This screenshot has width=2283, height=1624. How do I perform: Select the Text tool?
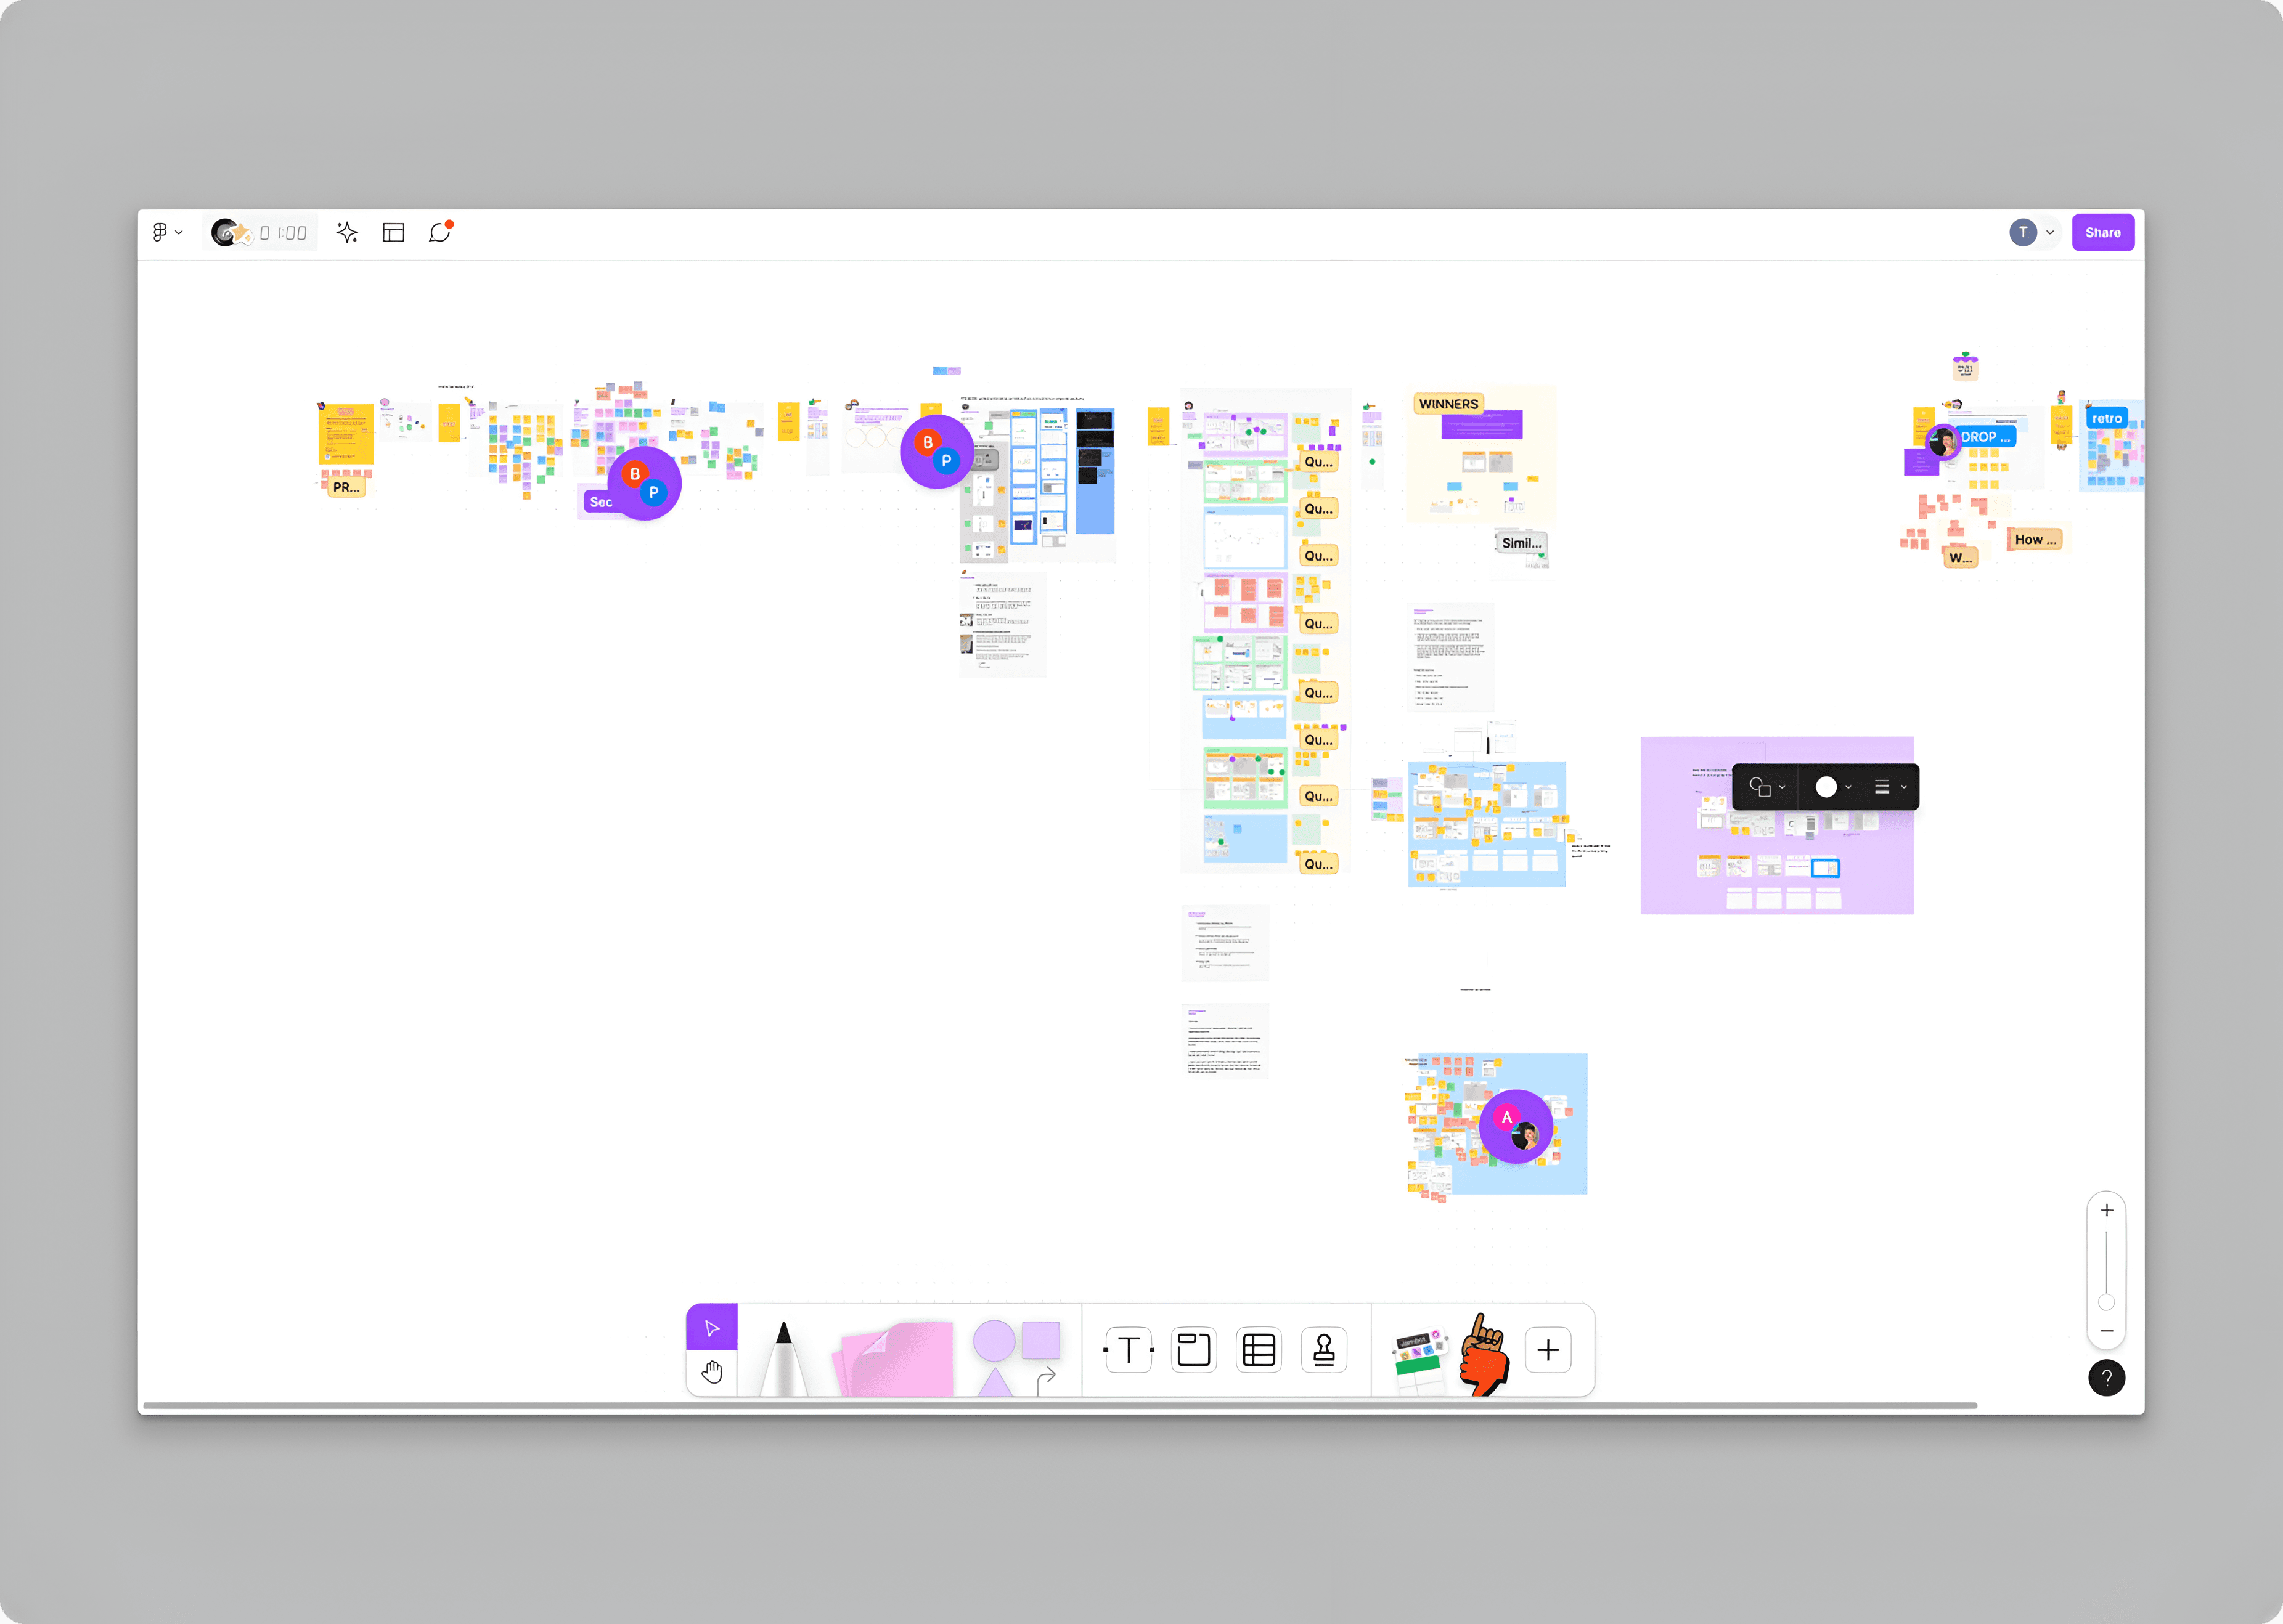click(x=1129, y=1350)
